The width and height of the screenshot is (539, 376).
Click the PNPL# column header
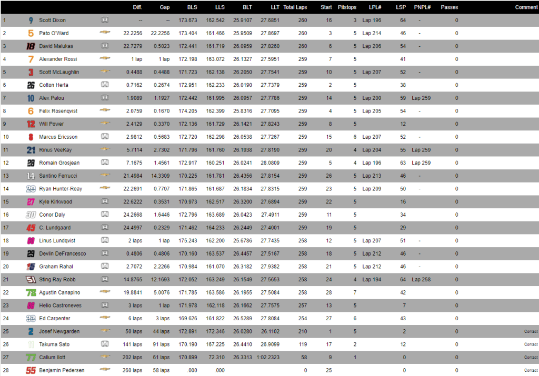pos(422,7)
